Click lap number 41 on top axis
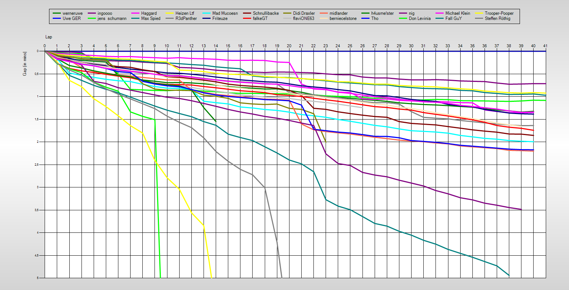The image size is (569, 290). tap(545, 46)
